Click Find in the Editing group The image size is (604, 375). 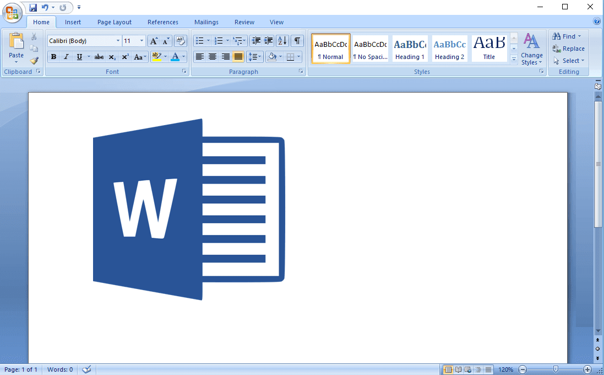point(567,36)
